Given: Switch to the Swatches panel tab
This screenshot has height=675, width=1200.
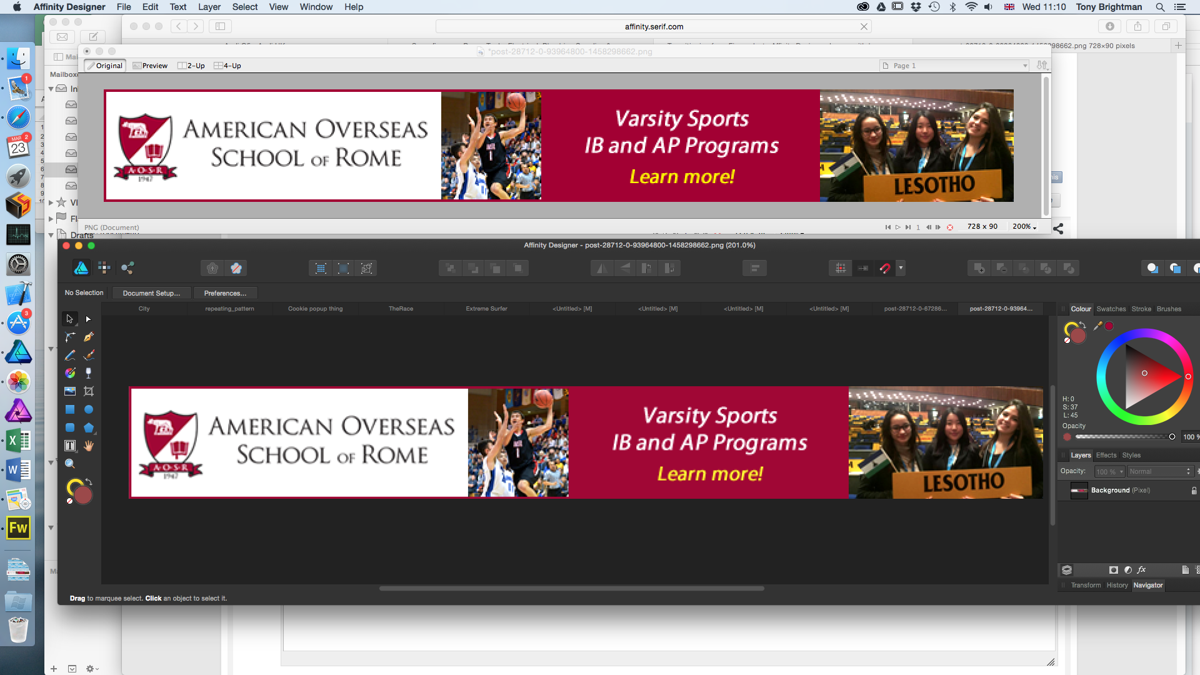Looking at the screenshot, I should coord(1111,309).
